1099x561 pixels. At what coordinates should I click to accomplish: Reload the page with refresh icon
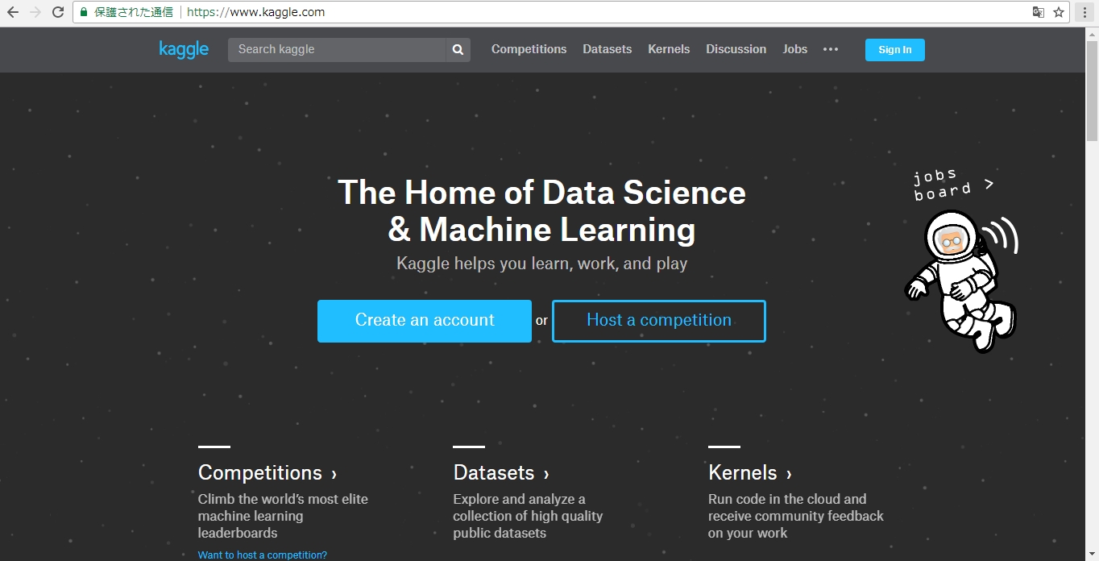click(x=58, y=12)
